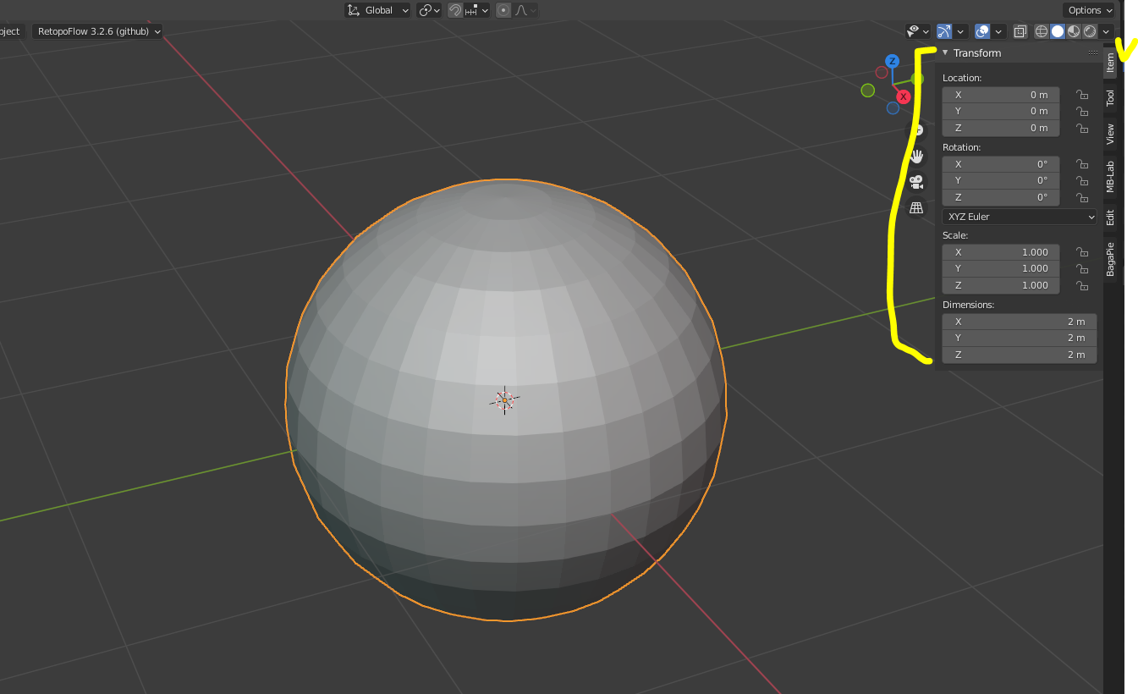The width and height of the screenshot is (1138, 694).
Task: Click the Scale Y field
Action: tap(1001, 268)
